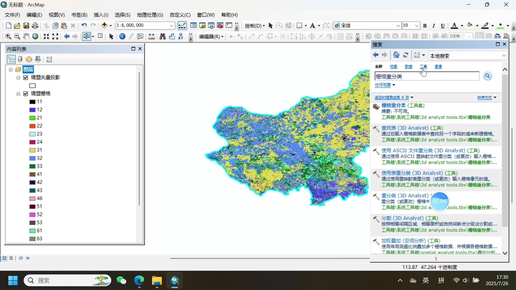Click the Home folder icon in search panel
The image size is (516, 290).
point(396,55)
